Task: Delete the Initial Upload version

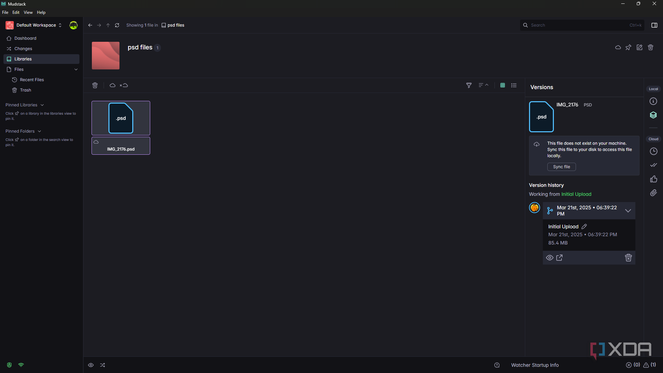Action: (x=628, y=258)
